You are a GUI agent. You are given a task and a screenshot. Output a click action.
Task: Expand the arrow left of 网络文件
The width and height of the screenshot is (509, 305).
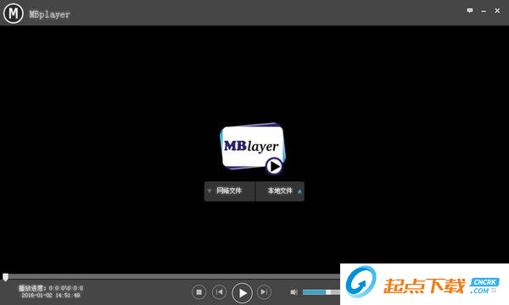[210, 191]
